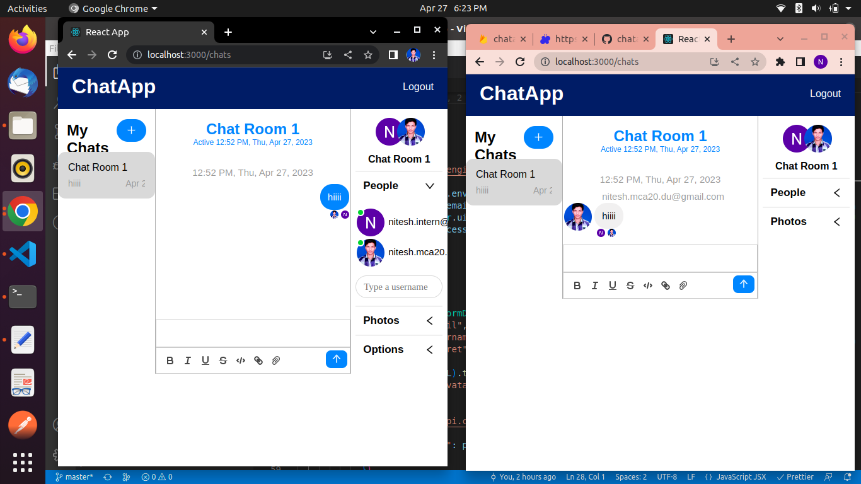Switch to the GitHub tab in right window
Viewport: 861px width, 484px height.
coord(624,39)
